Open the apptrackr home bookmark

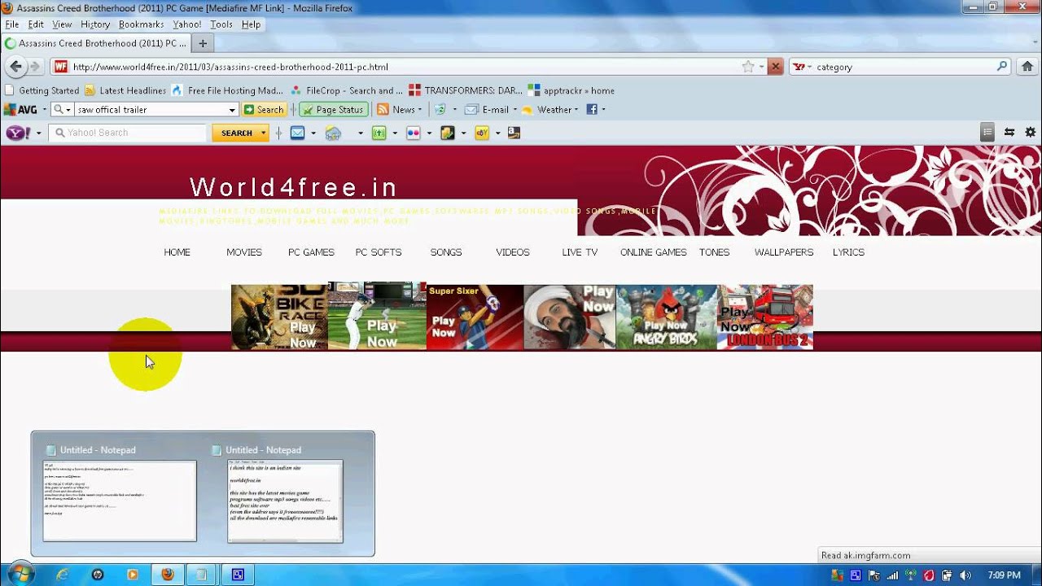571,90
